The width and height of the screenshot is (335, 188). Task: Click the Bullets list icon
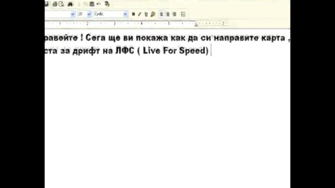point(183,14)
